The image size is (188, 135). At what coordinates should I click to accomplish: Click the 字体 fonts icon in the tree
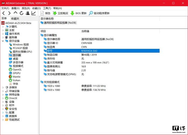[10, 84]
